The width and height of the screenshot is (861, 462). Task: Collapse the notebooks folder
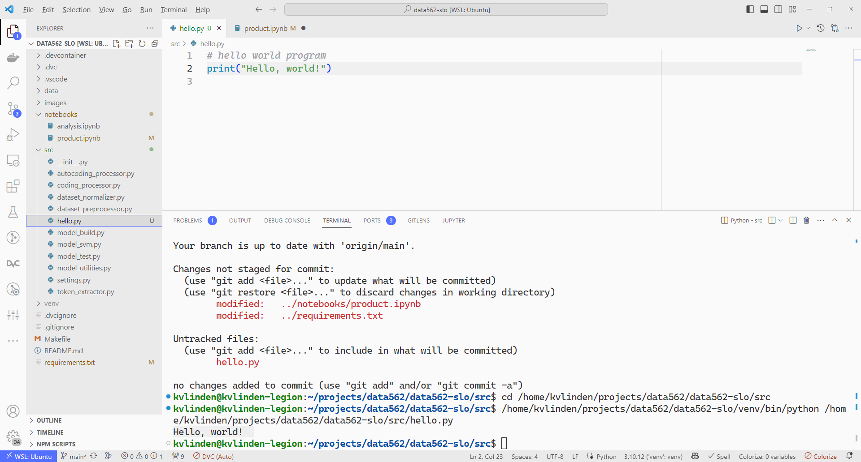click(x=61, y=115)
